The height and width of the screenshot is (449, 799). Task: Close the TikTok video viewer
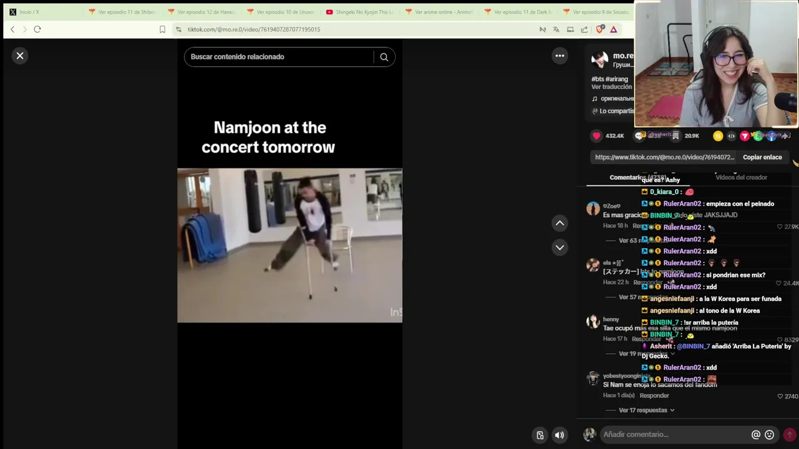click(x=20, y=56)
